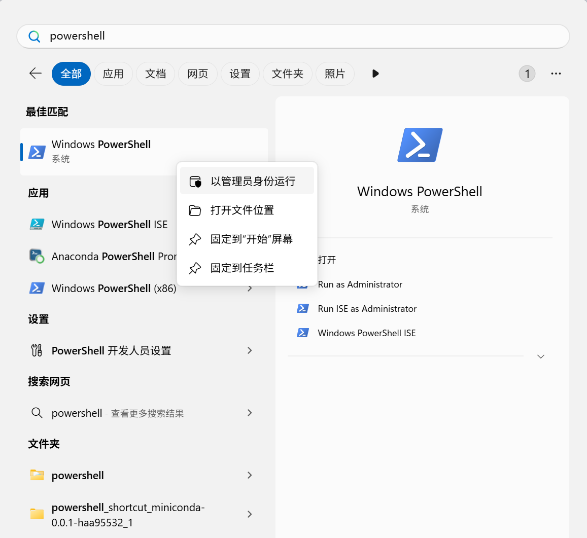Launch Windows PowerShell ISE from the apps list
Image resolution: width=587 pixels, height=538 pixels.
[x=109, y=225]
